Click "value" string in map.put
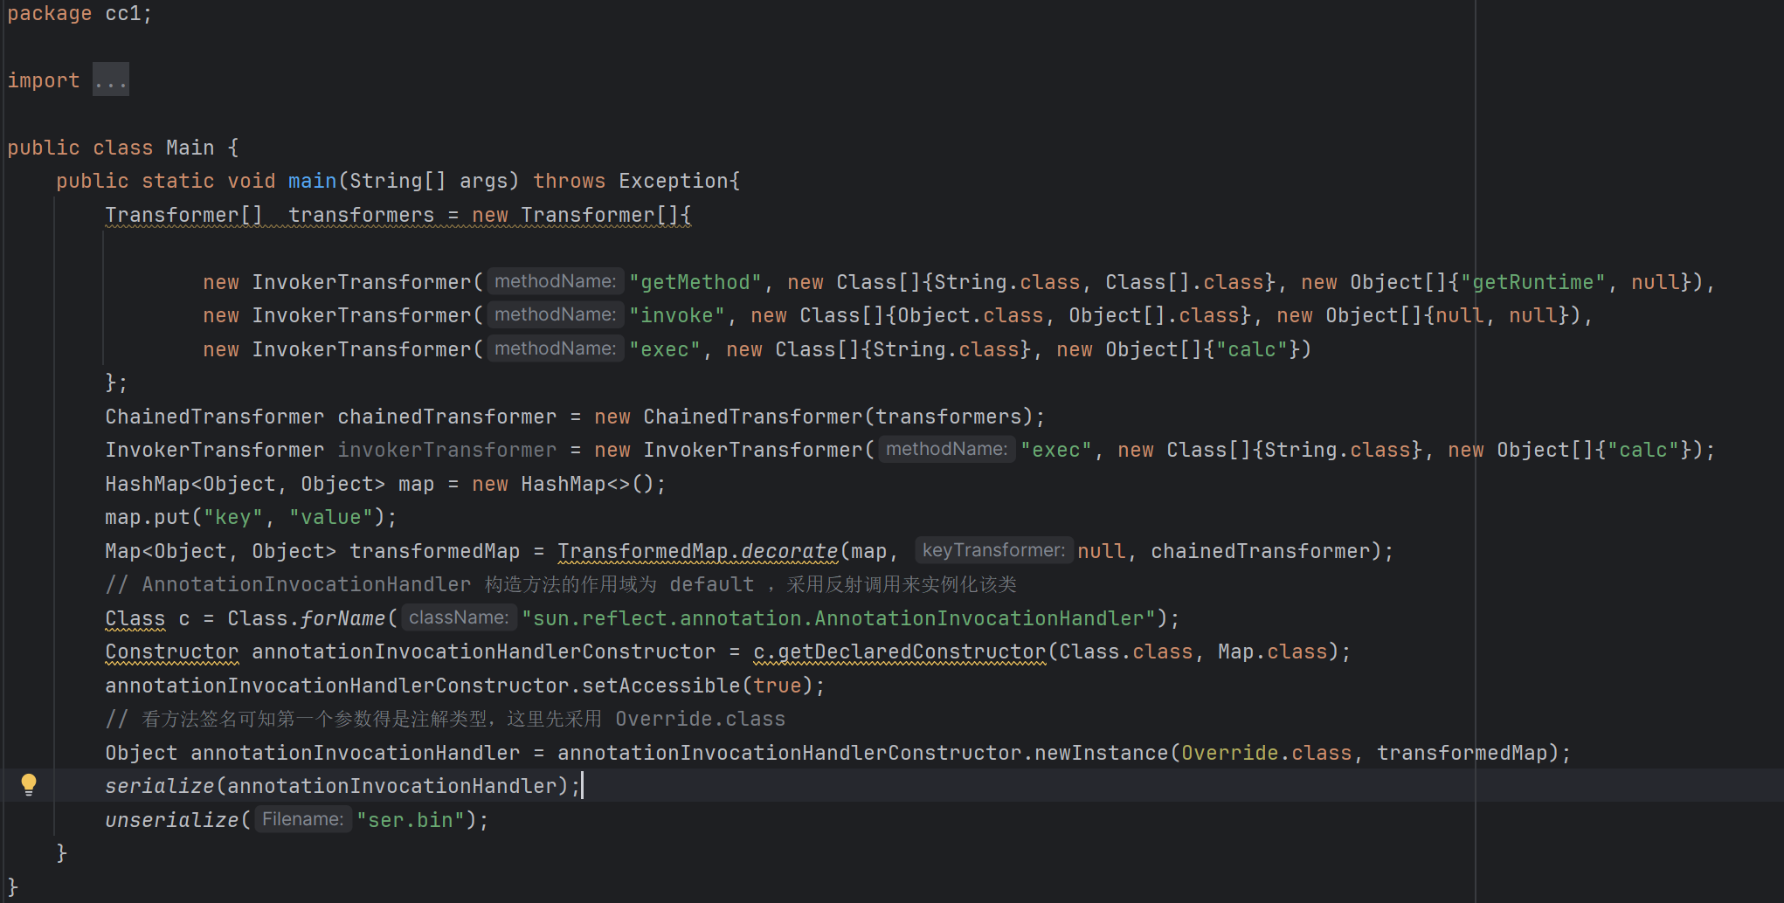1784x903 pixels. tap(330, 517)
